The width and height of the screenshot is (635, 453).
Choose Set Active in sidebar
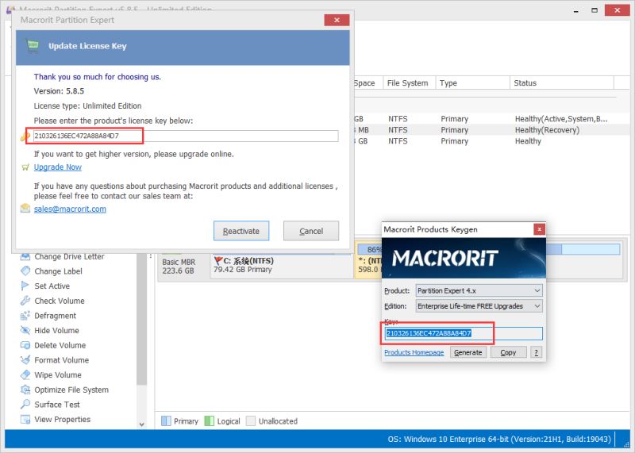[x=52, y=286]
